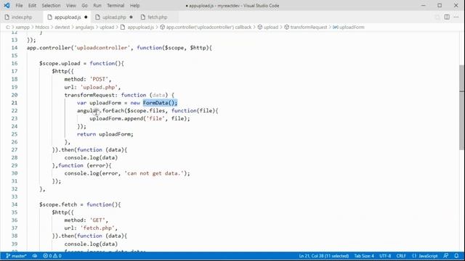Open the Help menu
Screen dimensions: 465x261
[x=134, y=6]
